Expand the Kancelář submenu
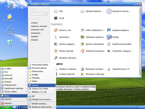Viewport: 145px width, 109px height. (14, 78)
